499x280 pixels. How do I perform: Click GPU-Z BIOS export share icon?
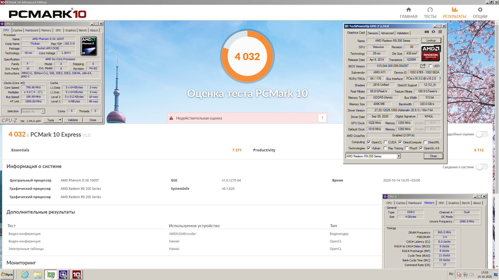tap(423, 66)
